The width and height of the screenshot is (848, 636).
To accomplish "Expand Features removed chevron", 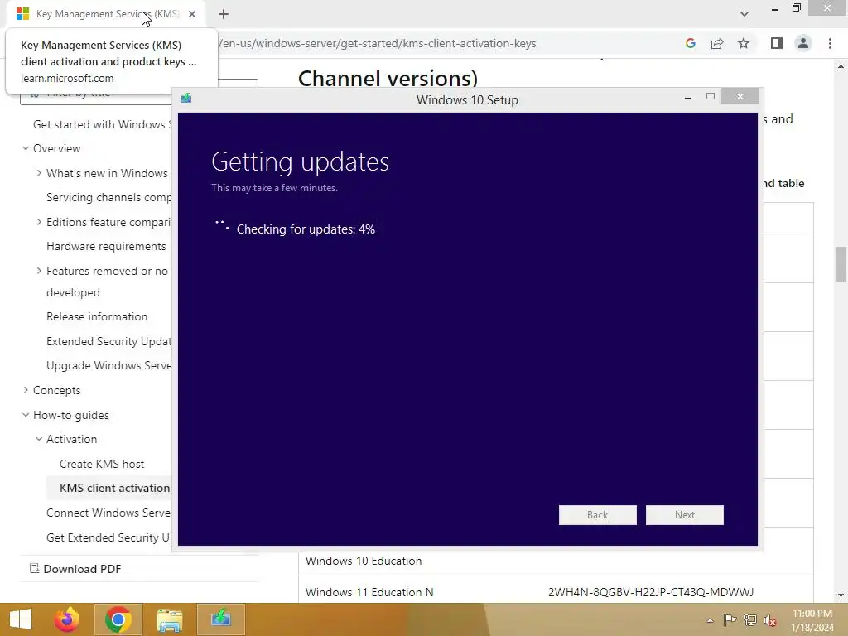I will [39, 271].
